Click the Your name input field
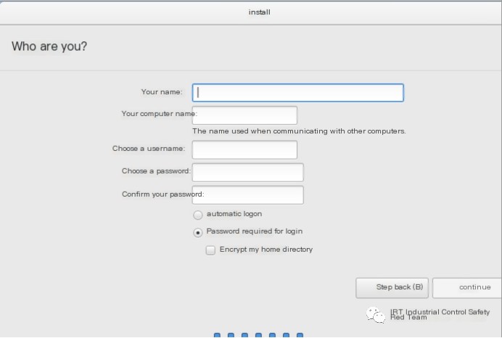 pos(297,93)
